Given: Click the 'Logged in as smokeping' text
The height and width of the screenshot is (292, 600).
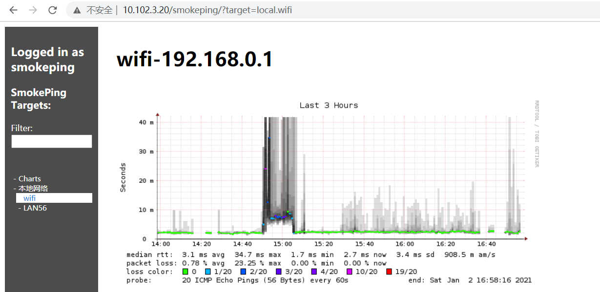Looking at the screenshot, I should tap(47, 59).
